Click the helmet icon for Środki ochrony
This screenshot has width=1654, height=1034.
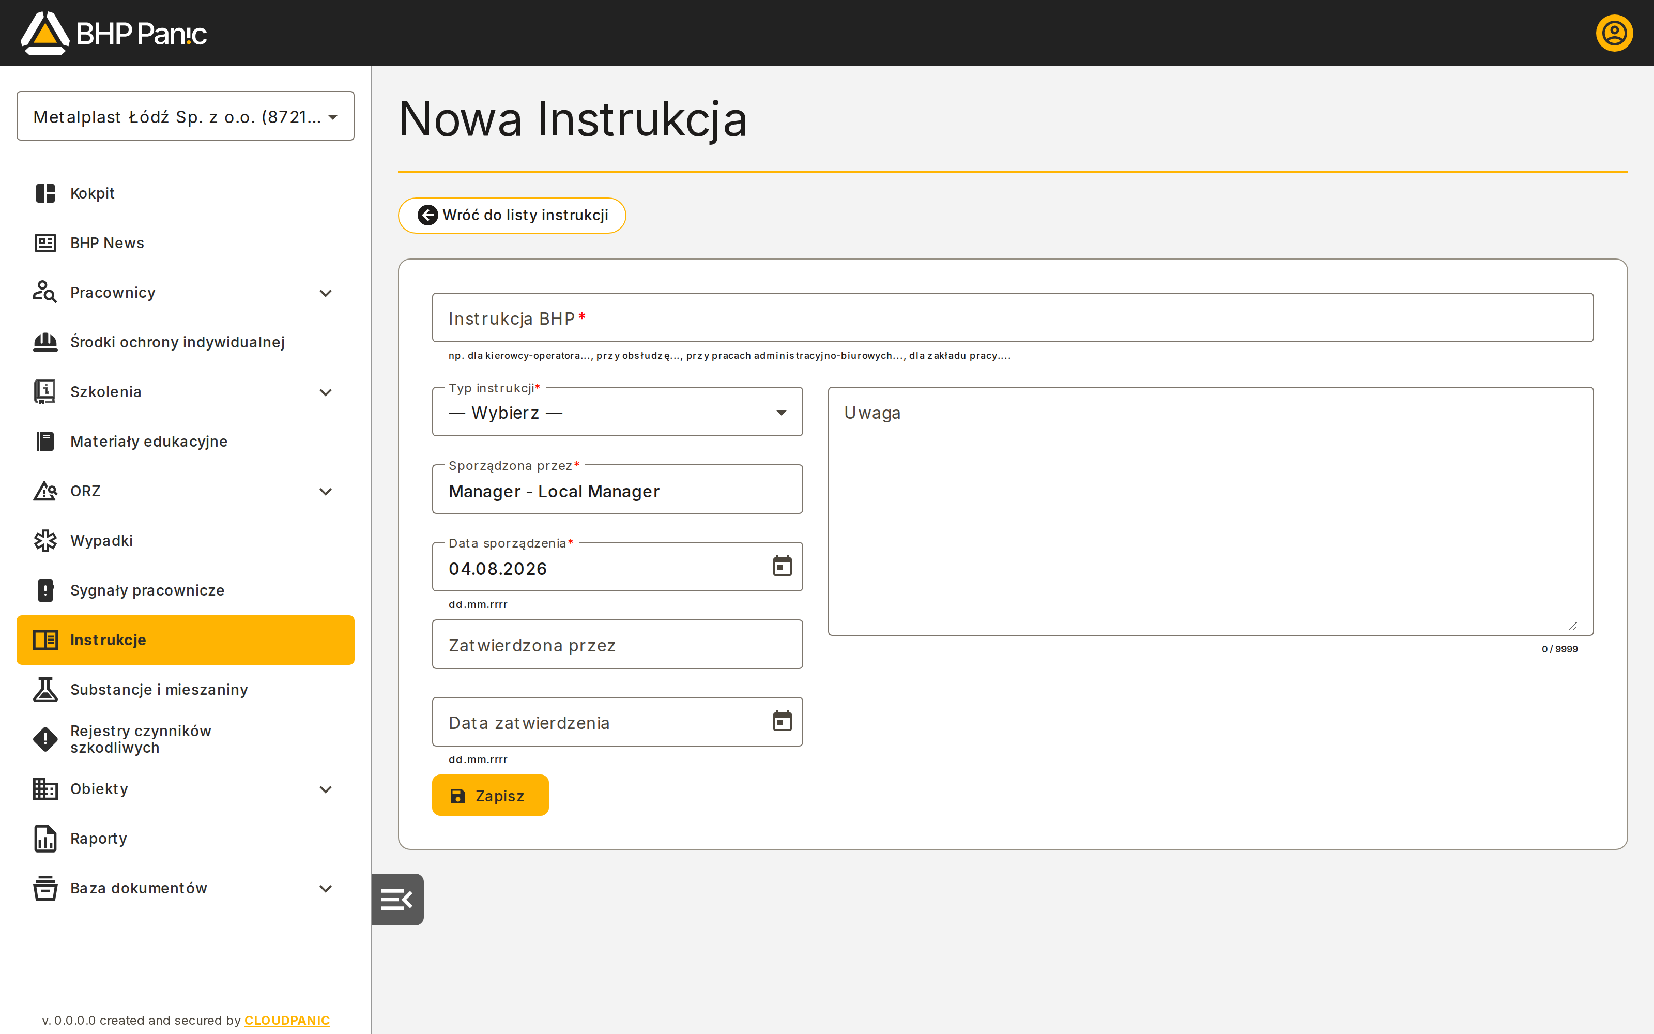point(45,342)
